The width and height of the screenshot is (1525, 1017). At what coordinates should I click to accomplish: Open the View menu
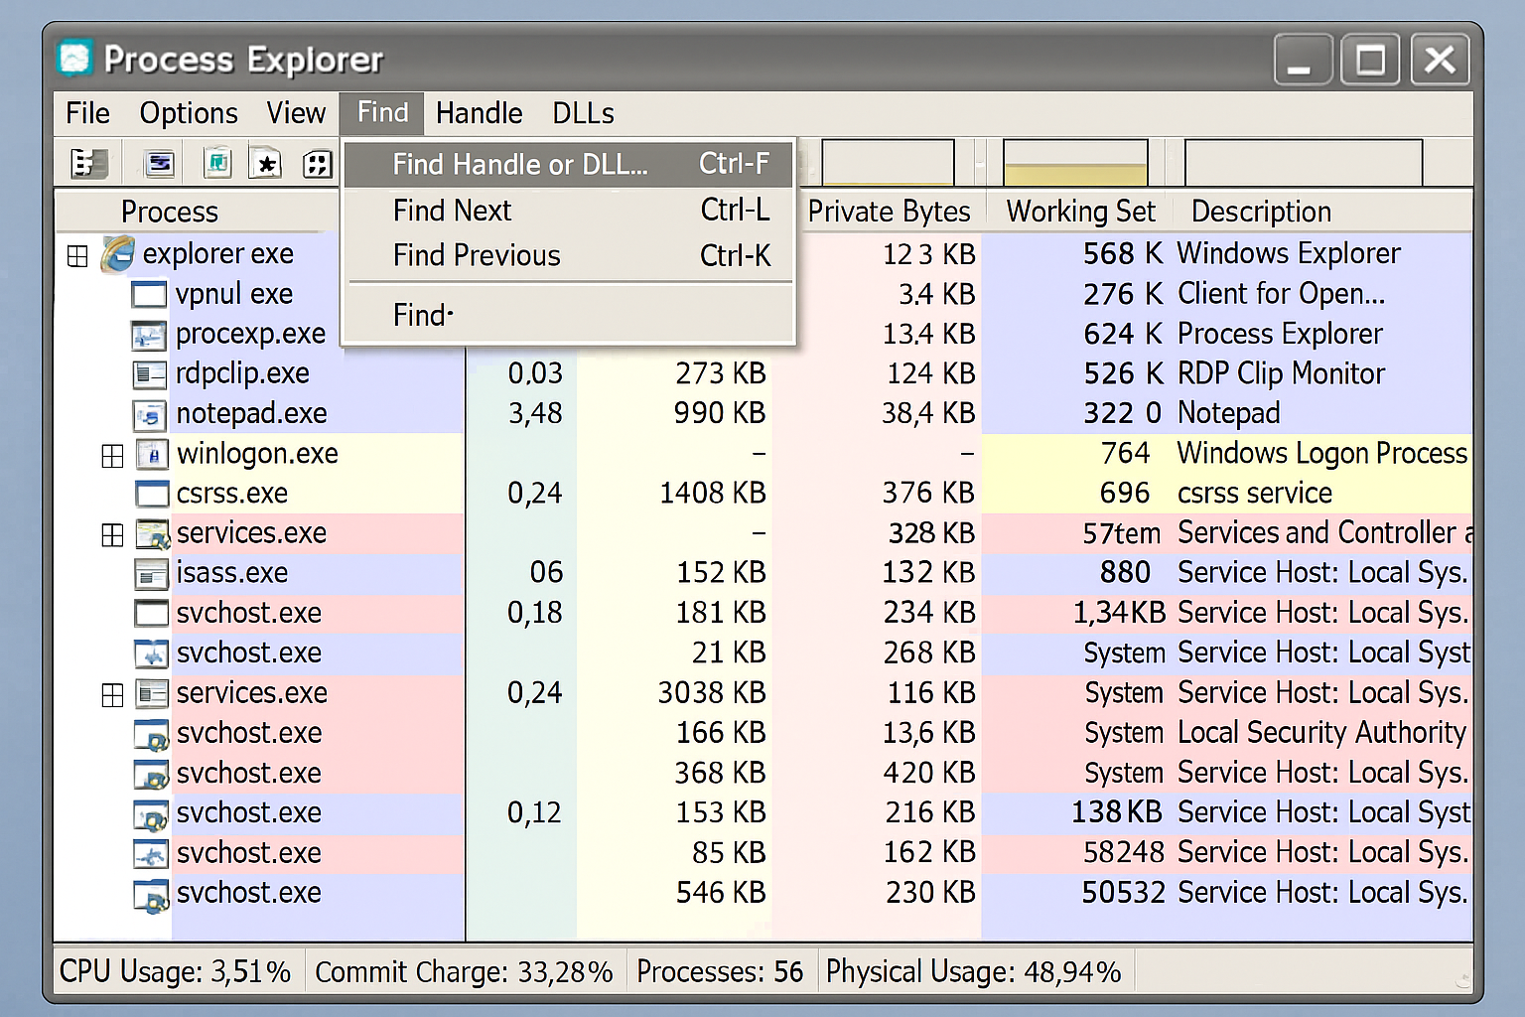pyautogui.click(x=296, y=113)
